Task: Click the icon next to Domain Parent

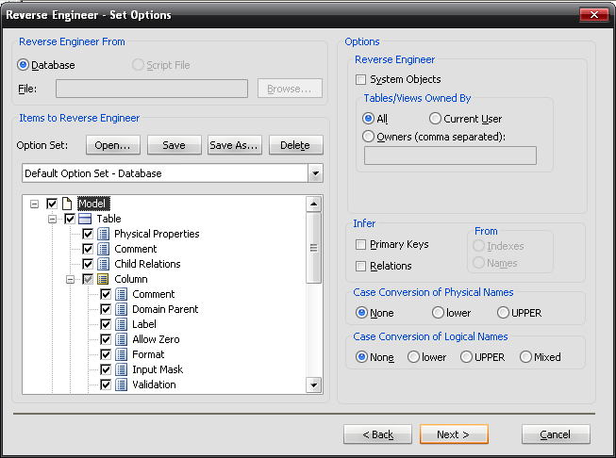Action: point(122,309)
